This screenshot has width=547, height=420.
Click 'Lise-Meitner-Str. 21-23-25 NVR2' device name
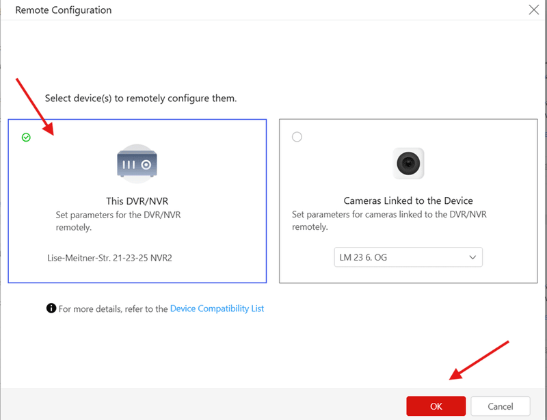coord(110,258)
